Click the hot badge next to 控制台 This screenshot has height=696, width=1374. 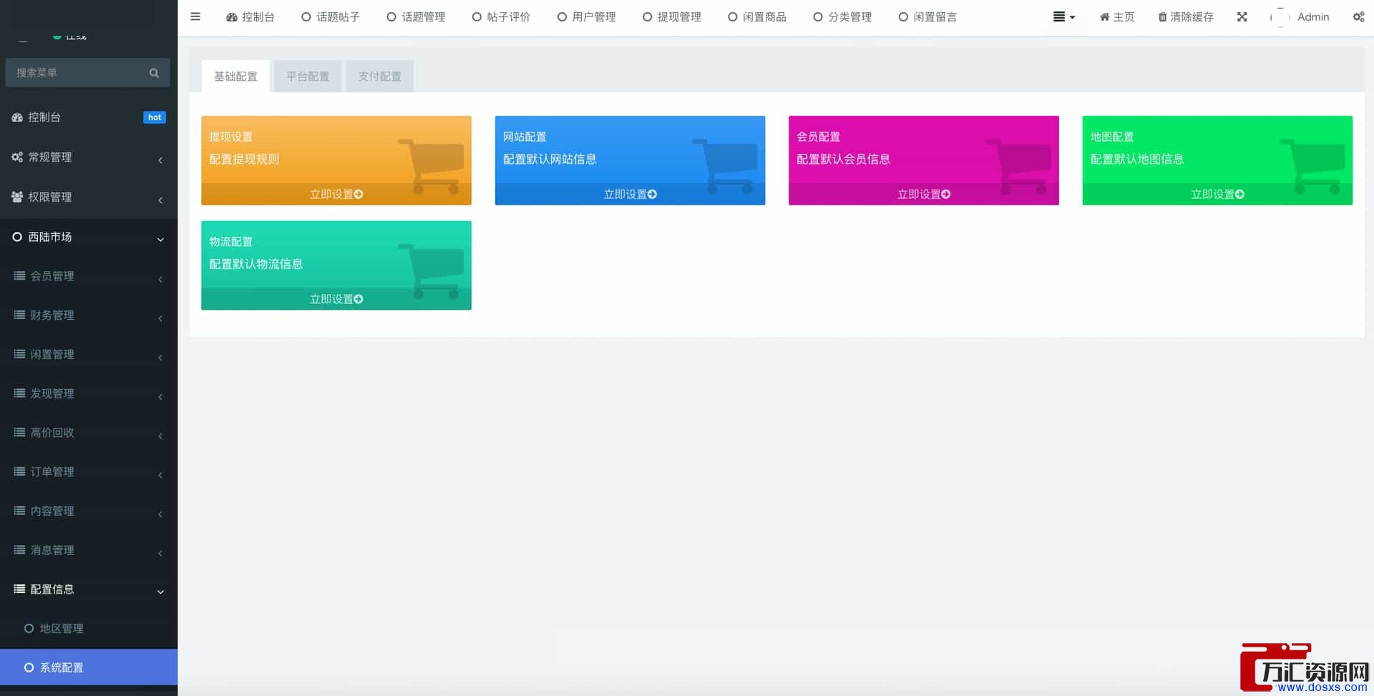(155, 117)
